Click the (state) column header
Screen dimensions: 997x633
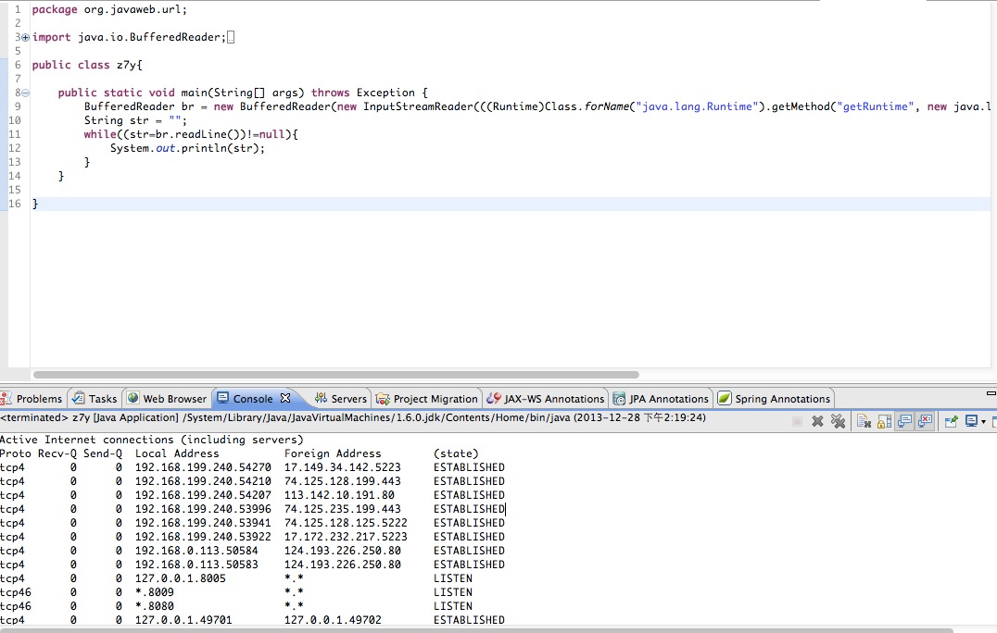tap(456, 453)
